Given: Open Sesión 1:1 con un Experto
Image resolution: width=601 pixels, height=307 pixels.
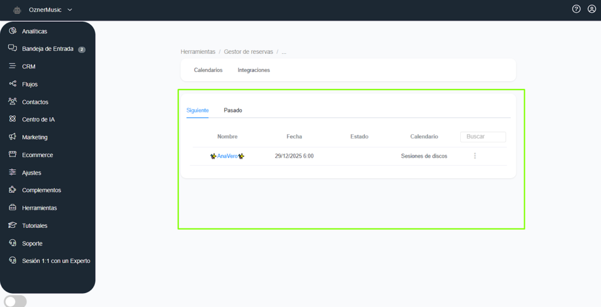Looking at the screenshot, I should [x=56, y=261].
